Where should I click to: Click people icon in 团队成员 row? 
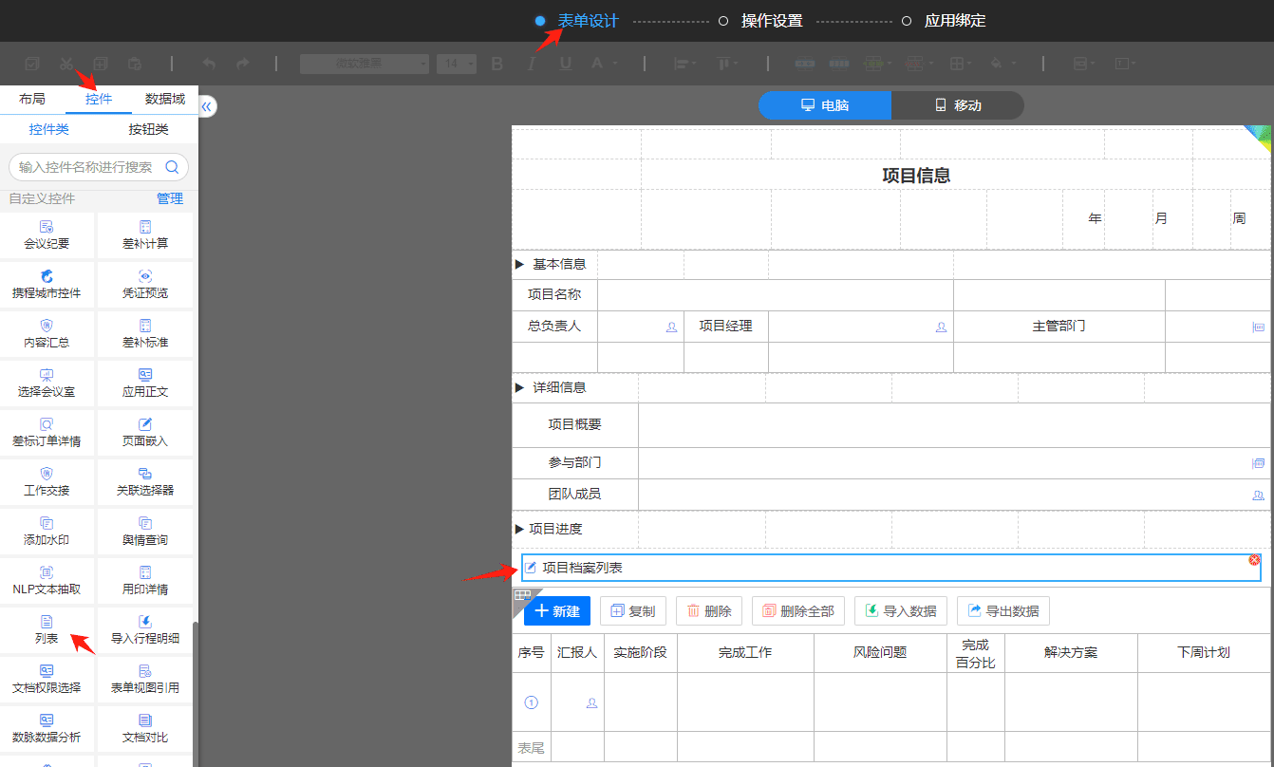[1259, 496]
